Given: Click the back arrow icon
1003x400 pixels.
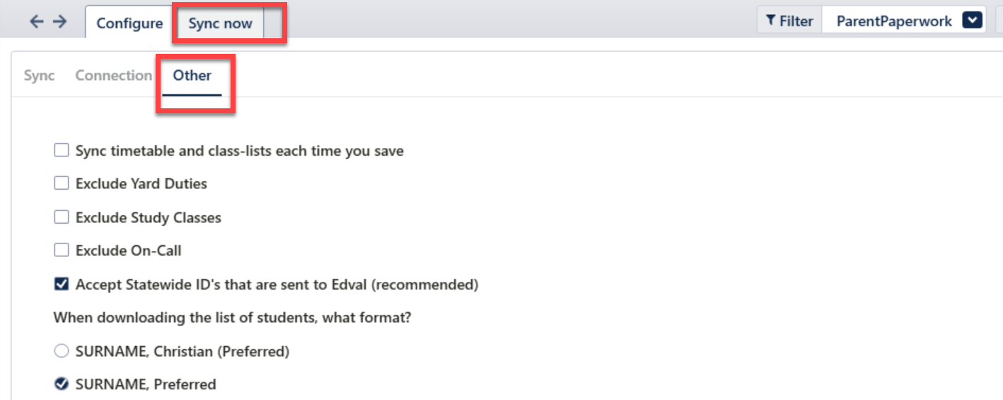Looking at the screenshot, I should 36,22.
